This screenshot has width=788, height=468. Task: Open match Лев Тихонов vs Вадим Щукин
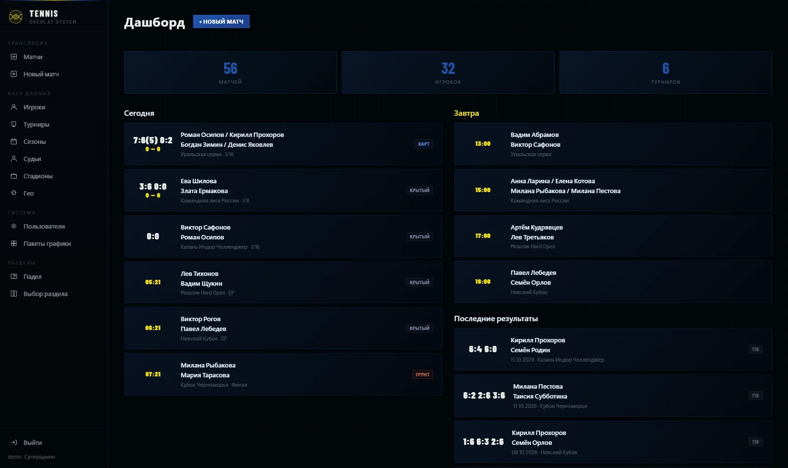[x=283, y=282]
